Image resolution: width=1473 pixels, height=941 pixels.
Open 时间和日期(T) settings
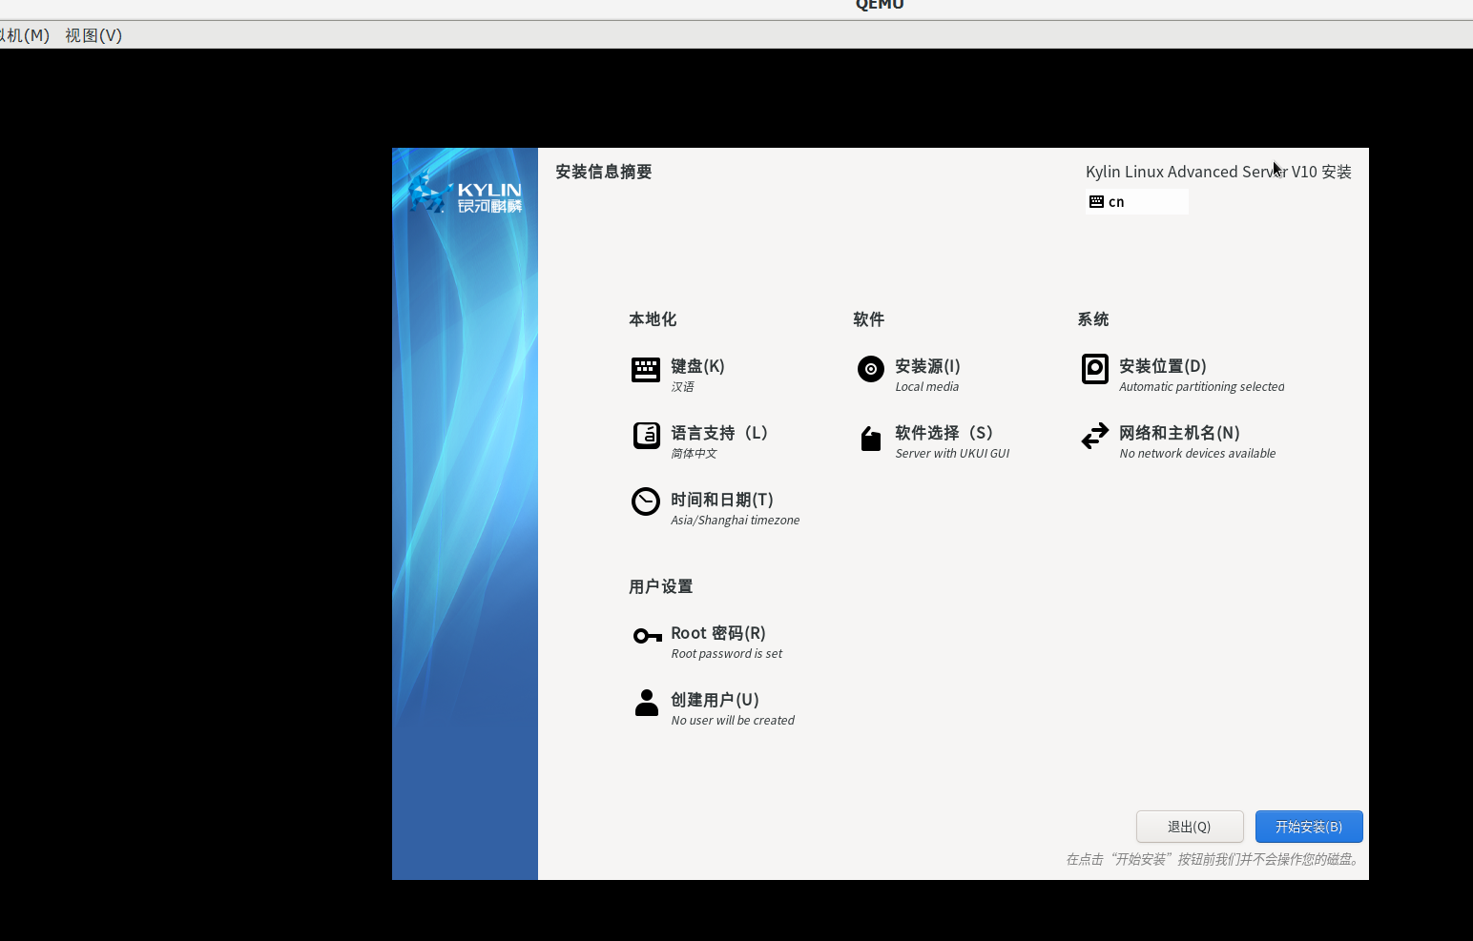pos(722,500)
